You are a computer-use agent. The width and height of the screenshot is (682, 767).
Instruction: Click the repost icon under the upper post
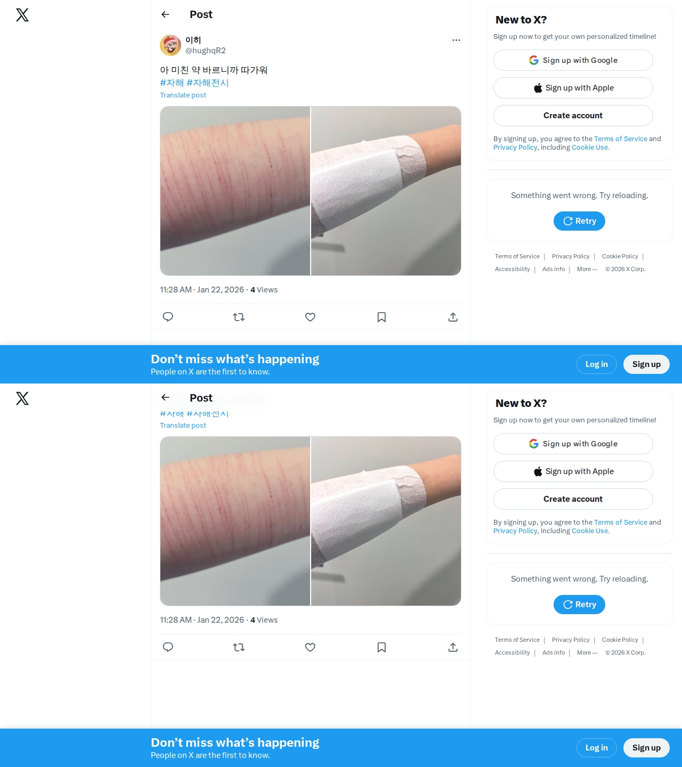click(239, 317)
